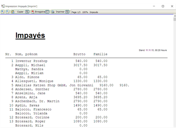The image size is (176, 131).
Task: Click the Page 1/3 status field
Action: point(76,12)
